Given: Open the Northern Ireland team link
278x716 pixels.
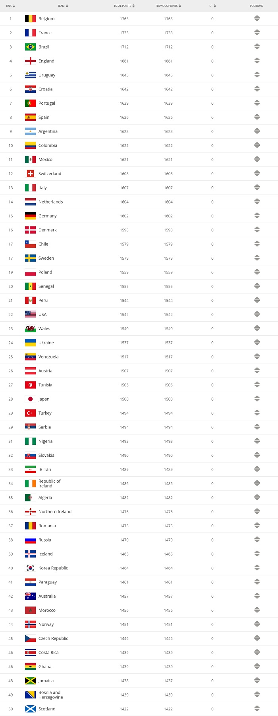Looking at the screenshot, I should pos(55,512).
